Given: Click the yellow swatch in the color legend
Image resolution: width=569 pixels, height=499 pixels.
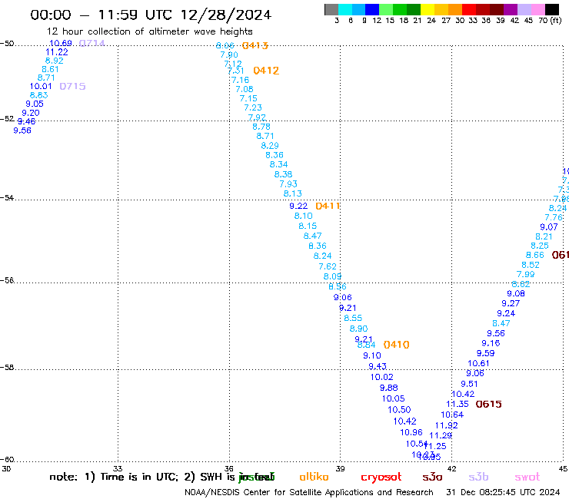Looking at the screenshot, I should [x=428, y=9].
